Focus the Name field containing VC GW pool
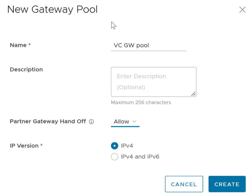The image size is (252, 196). pyautogui.click(x=148, y=46)
